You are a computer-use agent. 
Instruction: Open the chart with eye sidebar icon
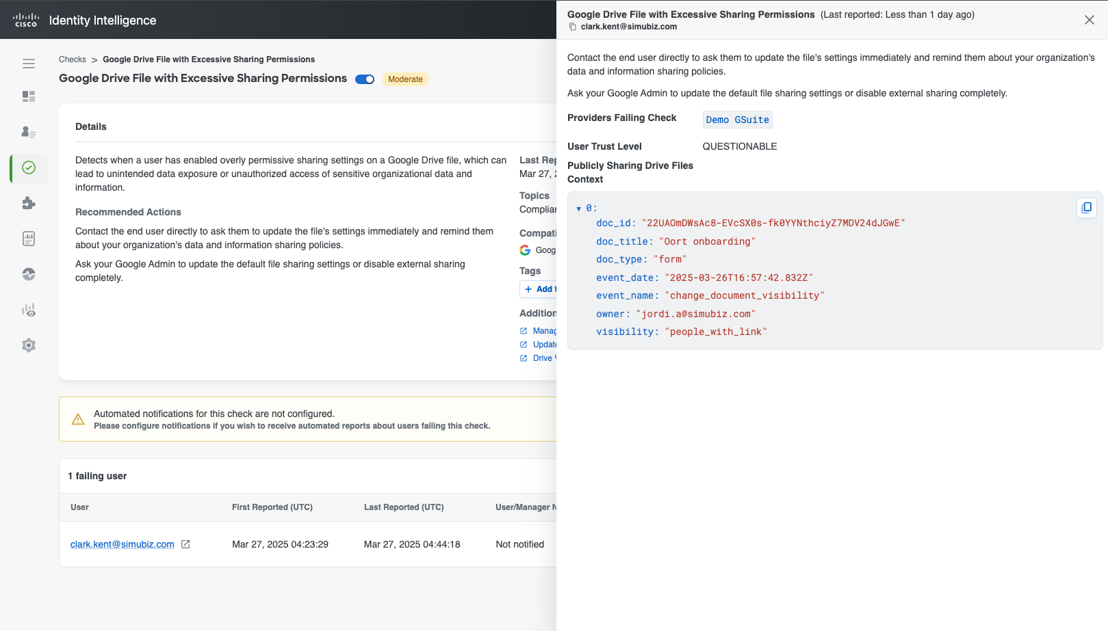(x=29, y=310)
